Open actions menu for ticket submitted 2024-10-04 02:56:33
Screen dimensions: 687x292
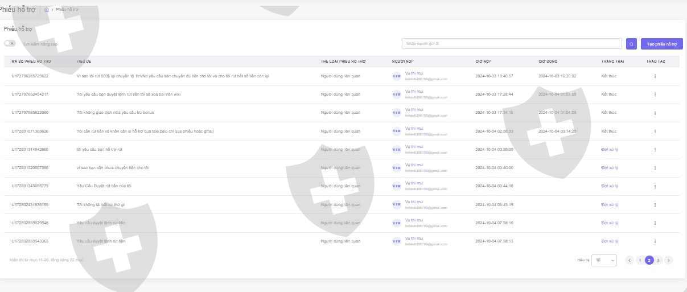coord(655,131)
